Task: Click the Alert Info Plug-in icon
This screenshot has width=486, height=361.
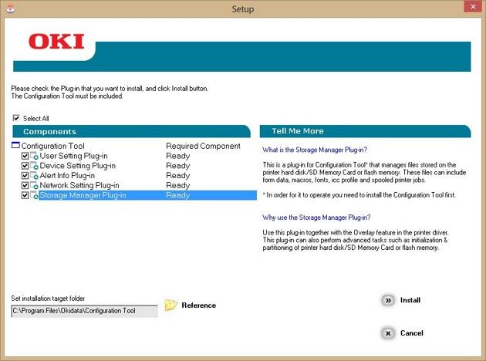Action: click(34, 176)
